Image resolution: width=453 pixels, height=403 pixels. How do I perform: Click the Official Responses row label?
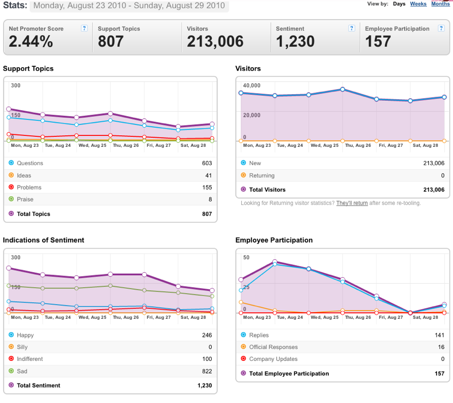(273, 347)
